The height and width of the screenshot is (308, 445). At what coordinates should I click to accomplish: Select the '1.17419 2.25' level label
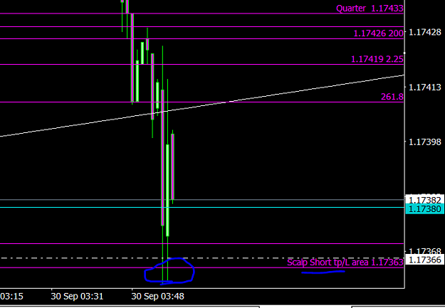377,59
